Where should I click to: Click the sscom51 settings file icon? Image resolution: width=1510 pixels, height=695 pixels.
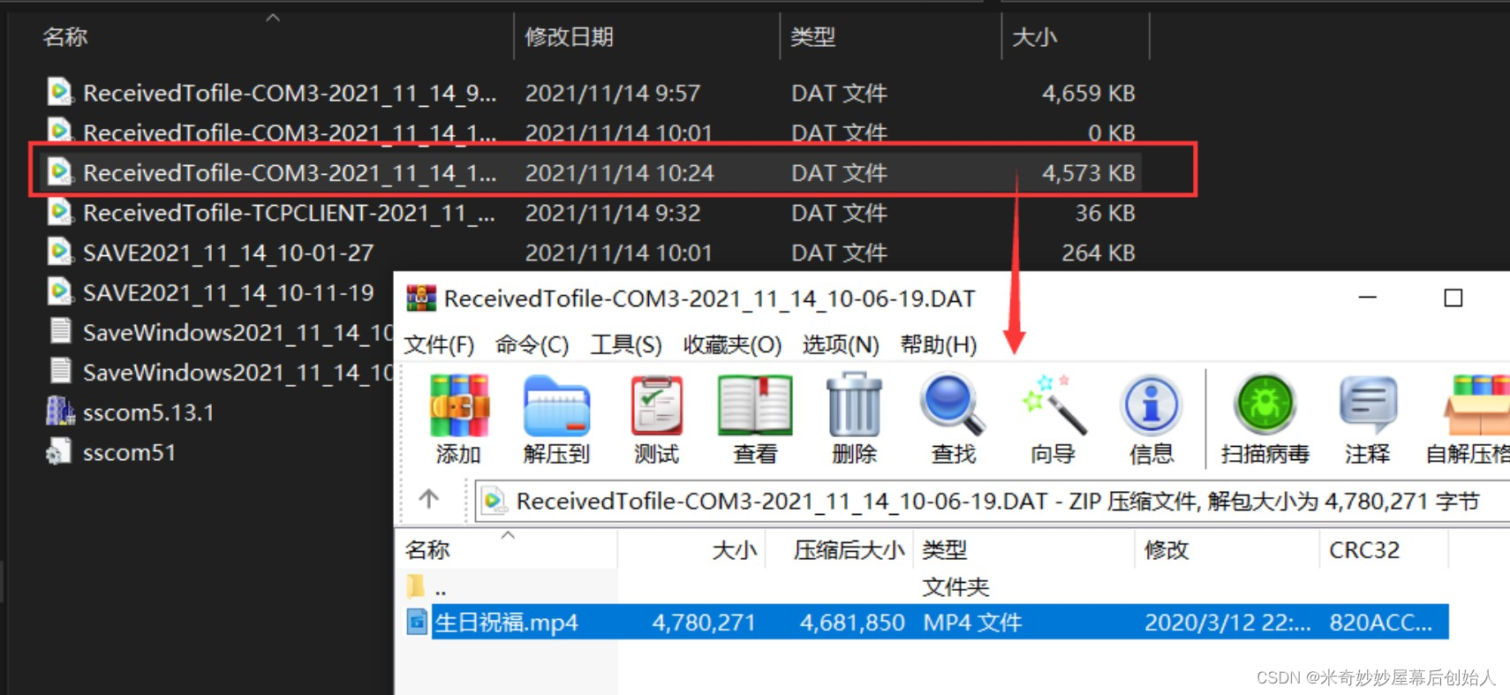58,452
